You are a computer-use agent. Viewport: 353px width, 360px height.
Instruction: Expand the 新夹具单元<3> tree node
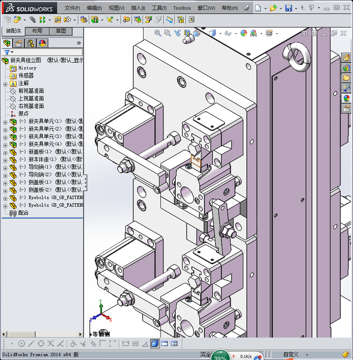[x=5, y=138]
